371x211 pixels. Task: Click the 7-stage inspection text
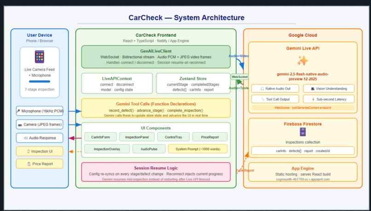point(40,89)
